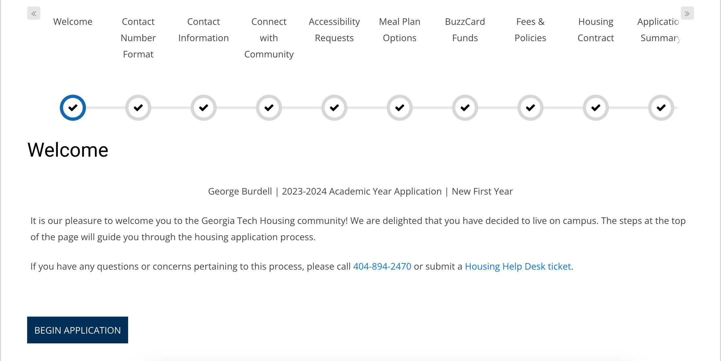Click the BuzzCard Funds step checkmark

pyautogui.click(x=465, y=108)
